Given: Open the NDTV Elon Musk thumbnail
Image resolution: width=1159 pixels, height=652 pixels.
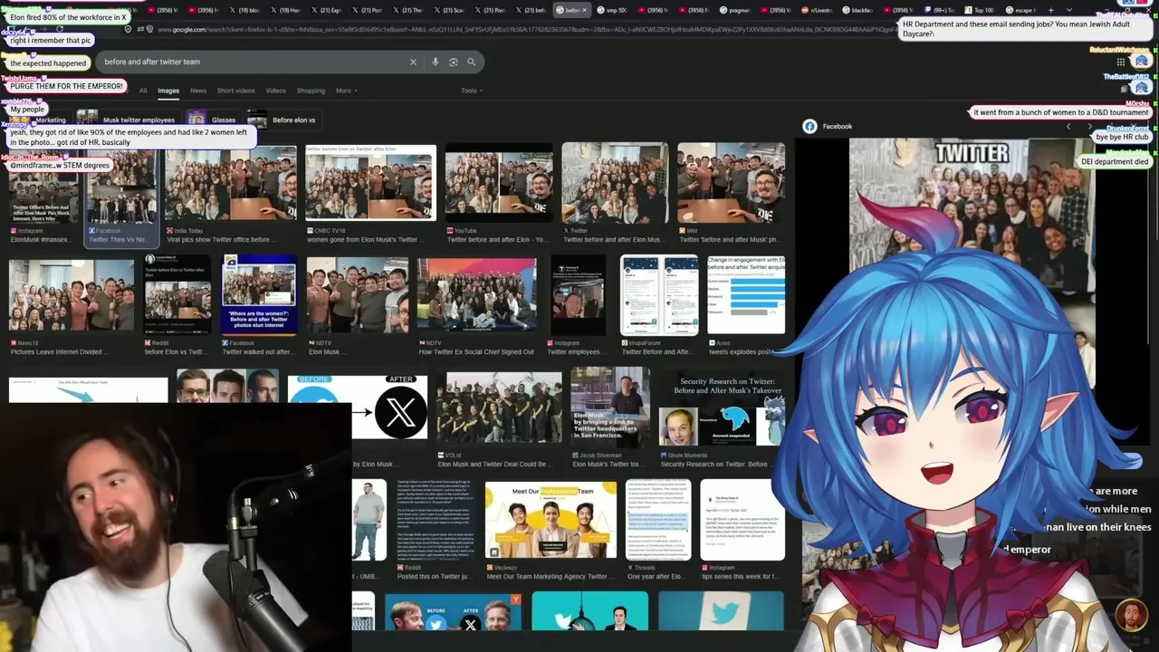Looking at the screenshot, I should [357, 294].
